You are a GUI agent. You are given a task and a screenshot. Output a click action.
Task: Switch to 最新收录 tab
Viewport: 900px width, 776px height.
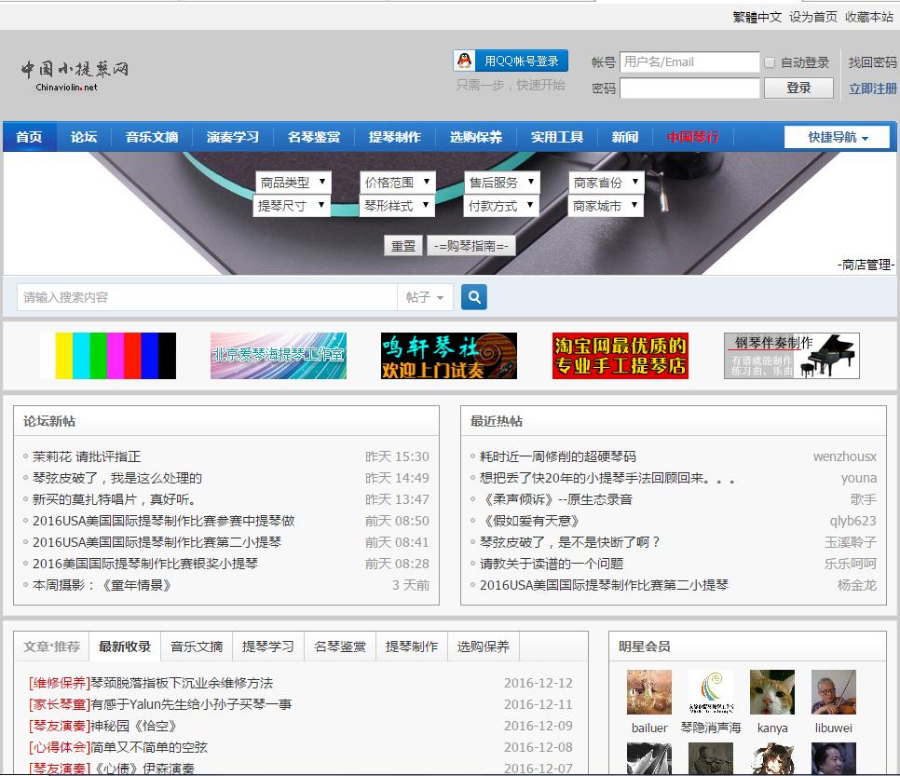coord(125,647)
